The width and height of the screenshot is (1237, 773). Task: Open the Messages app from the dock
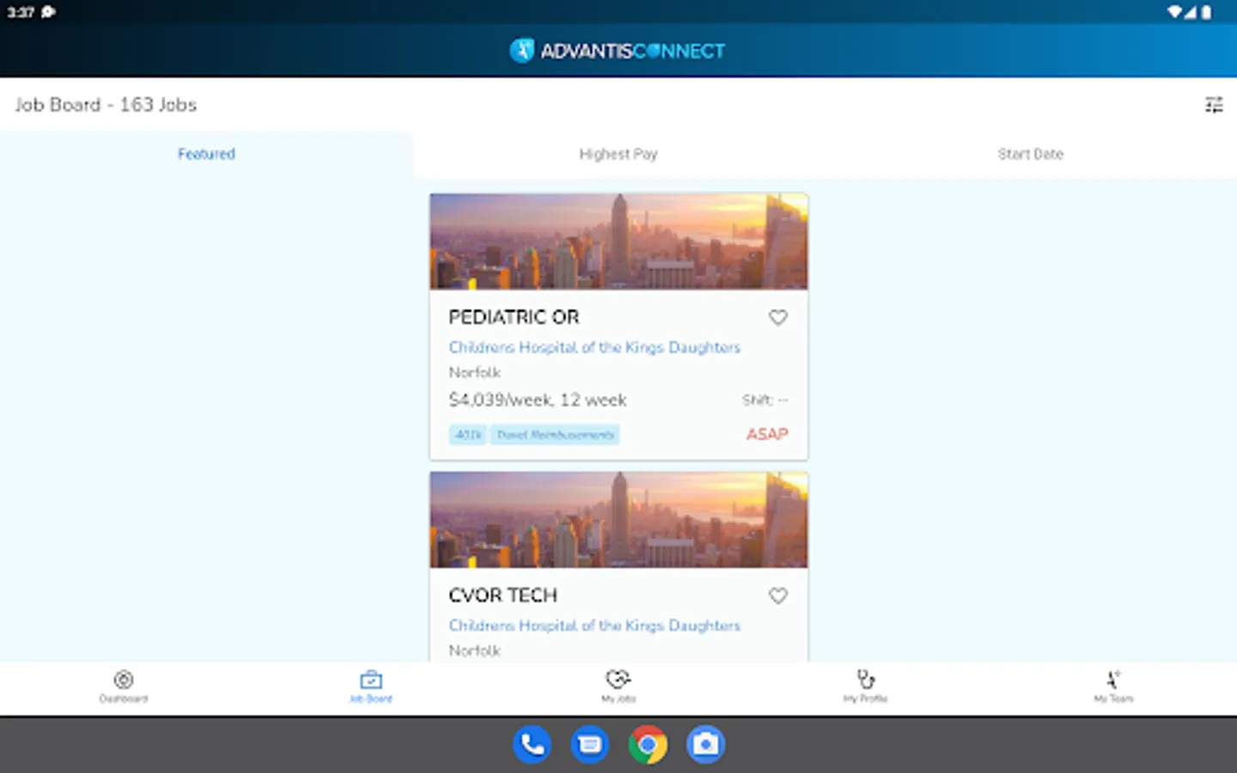pos(590,745)
